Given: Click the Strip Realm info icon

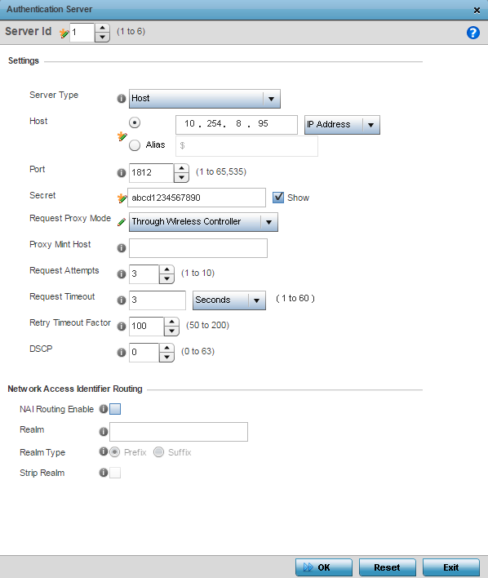Looking at the screenshot, I should [104, 473].
